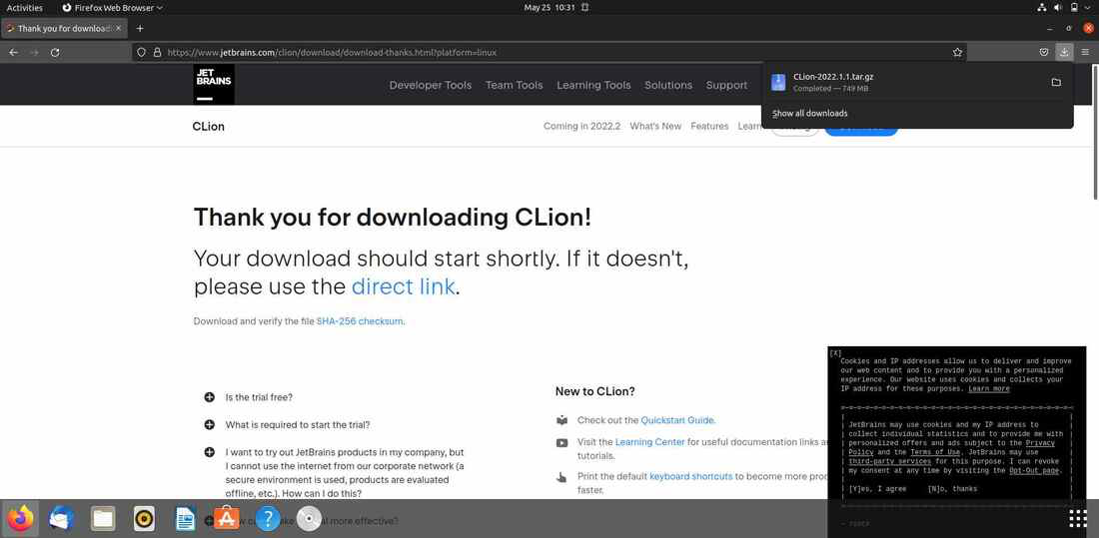This screenshot has width=1099, height=538.
Task: Open the Developer Tools menu
Action: point(431,85)
